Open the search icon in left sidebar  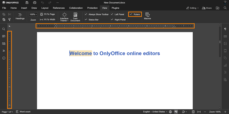[x=4, y=29]
